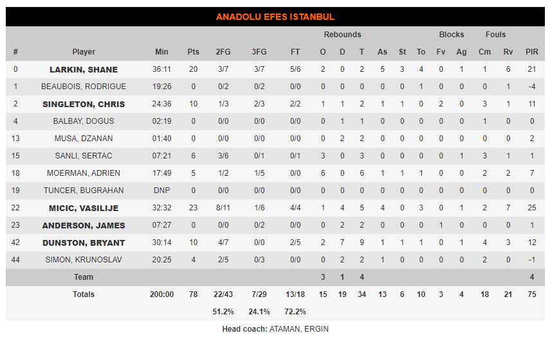Image resolution: width=559 pixels, height=349 pixels.
Task: Select TUNCER, BUGRAHAN player name
Action: [x=84, y=191]
